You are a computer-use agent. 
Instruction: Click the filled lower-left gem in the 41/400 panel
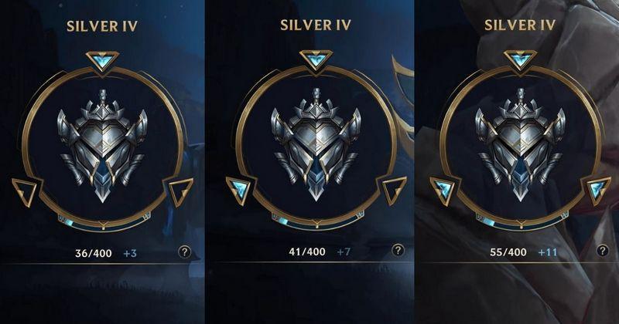[x=239, y=190]
